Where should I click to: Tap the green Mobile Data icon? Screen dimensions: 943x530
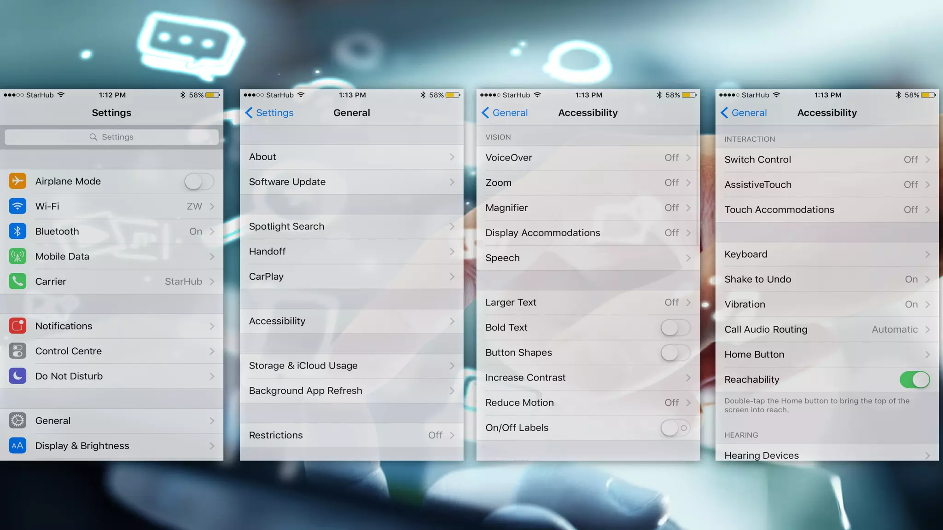(x=17, y=256)
